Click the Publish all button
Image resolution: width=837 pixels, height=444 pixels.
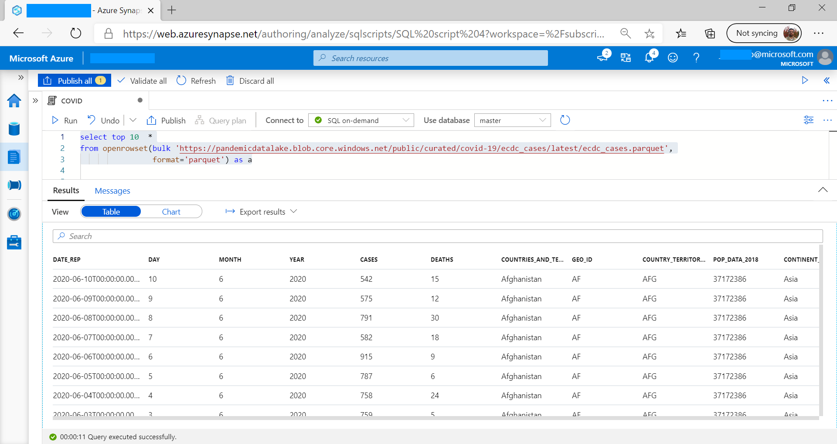75,81
